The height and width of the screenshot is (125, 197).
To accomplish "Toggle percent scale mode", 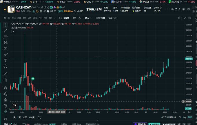I will [x=180, y=117].
